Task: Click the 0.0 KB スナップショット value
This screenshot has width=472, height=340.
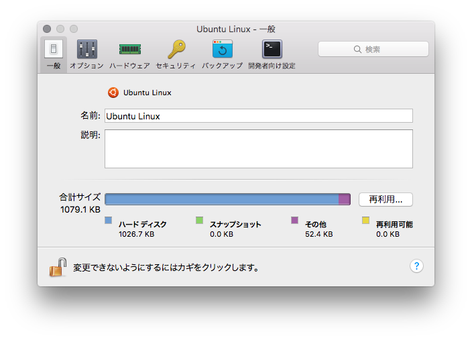Action: [x=221, y=234]
